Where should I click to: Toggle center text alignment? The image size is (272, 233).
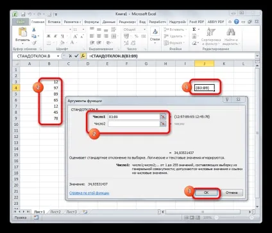(x=99, y=36)
